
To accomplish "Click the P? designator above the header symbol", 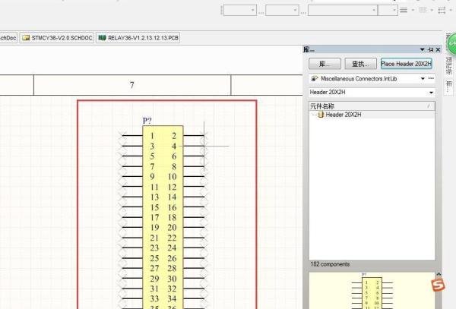I will (x=147, y=121).
